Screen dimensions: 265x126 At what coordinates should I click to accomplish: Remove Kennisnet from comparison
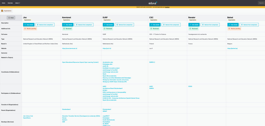[84, 25]
